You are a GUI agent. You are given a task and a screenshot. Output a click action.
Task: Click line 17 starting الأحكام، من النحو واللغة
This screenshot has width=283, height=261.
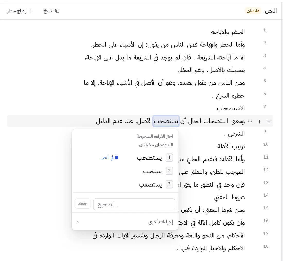click(169, 236)
